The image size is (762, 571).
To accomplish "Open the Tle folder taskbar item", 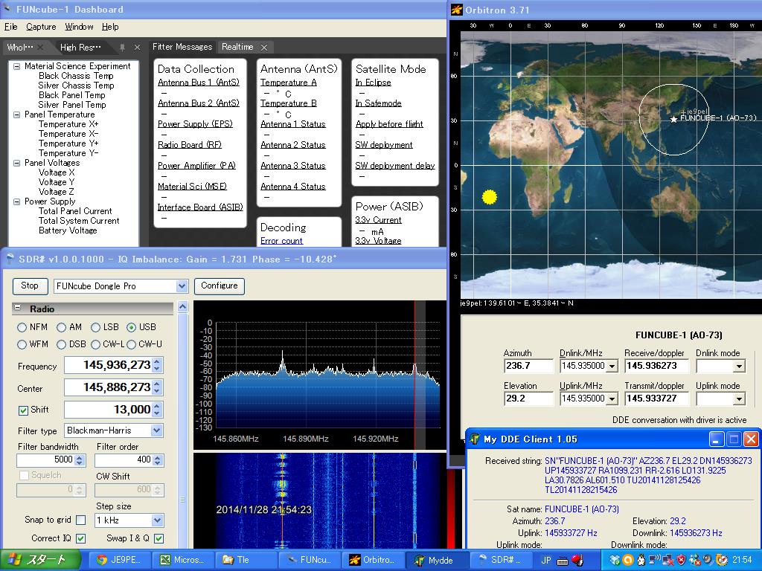I will (246, 560).
